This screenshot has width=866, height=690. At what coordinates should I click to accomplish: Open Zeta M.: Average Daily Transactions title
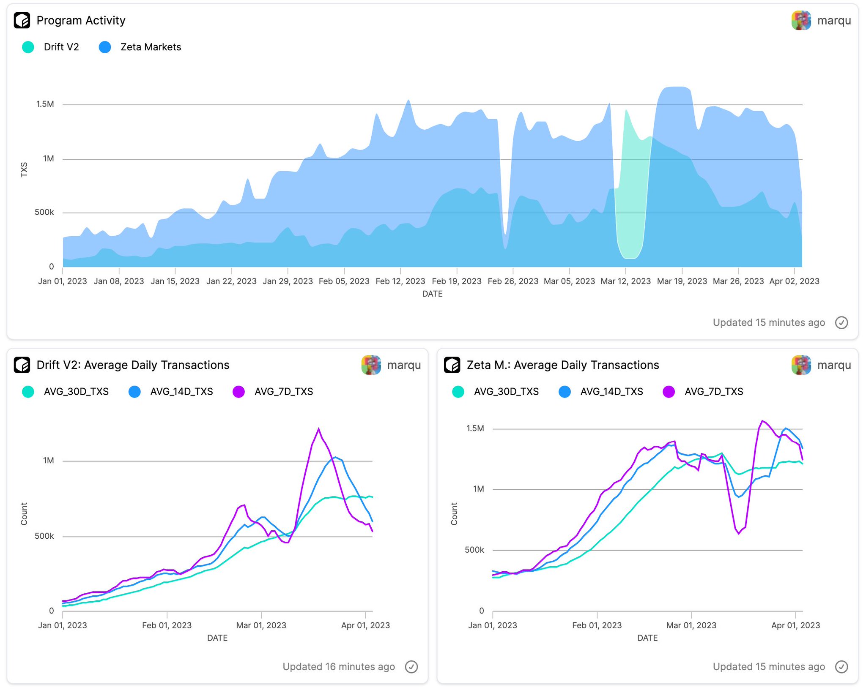tap(563, 365)
